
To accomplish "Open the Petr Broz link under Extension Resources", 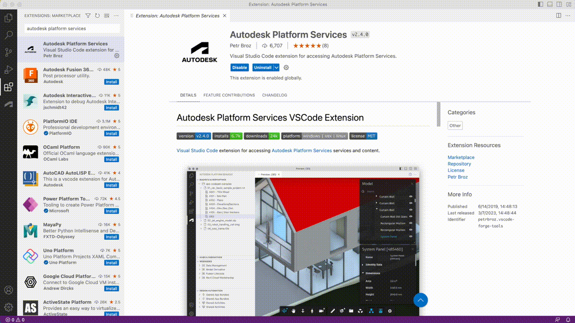I will [x=458, y=177].
